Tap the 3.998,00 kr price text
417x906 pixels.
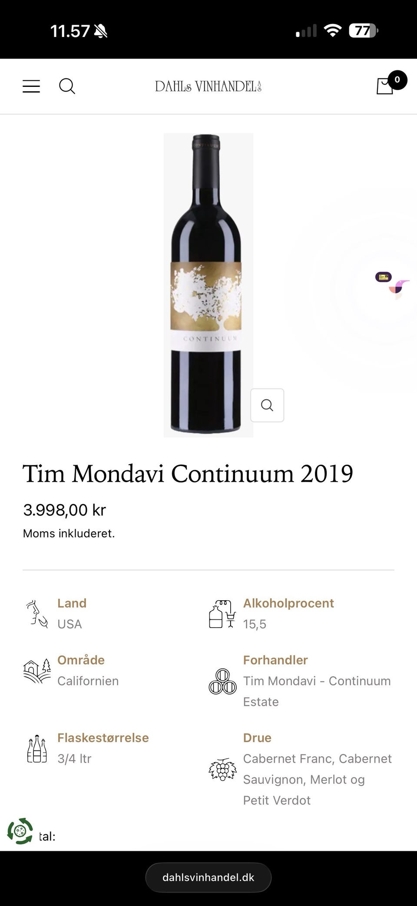pos(64,510)
